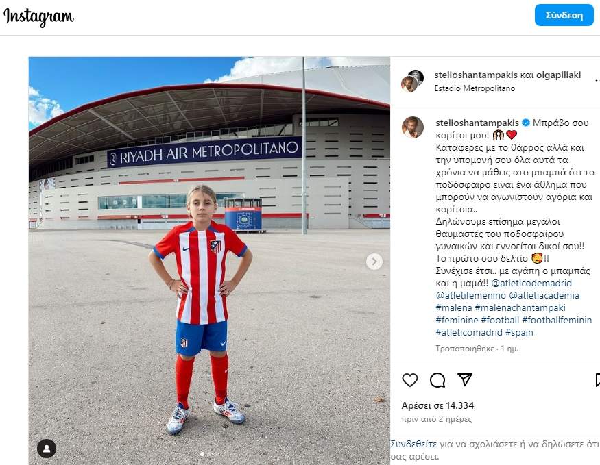Click the overlapping profile avatars in header
600x465 pixels.
(412, 81)
